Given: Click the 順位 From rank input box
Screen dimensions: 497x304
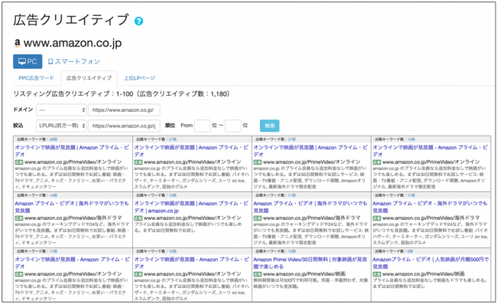Looking at the screenshot, I should (202, 126).
